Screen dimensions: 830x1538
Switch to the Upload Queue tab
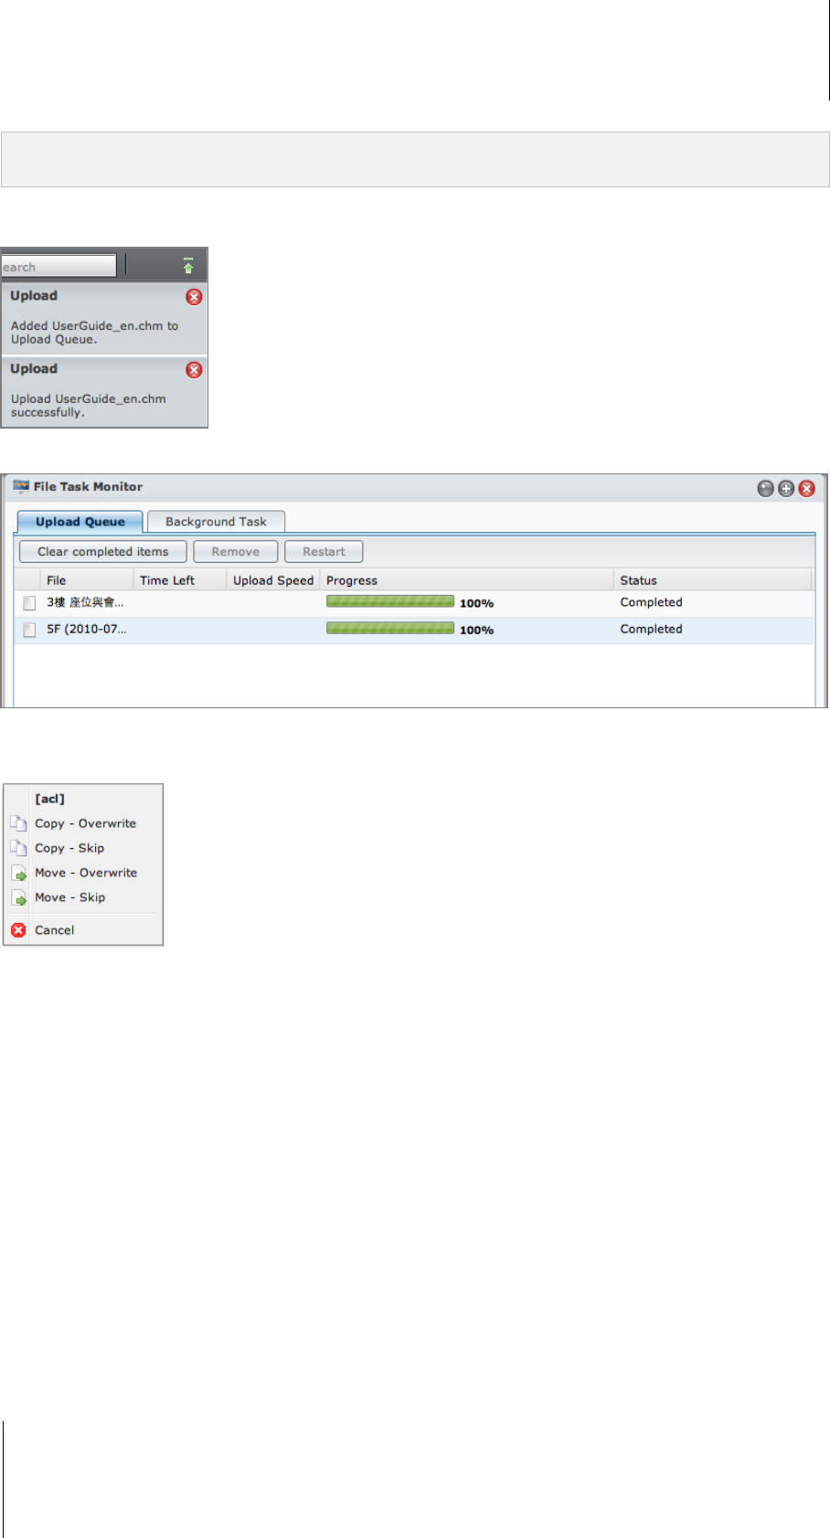pyautogui.click(x=80, y=522)
